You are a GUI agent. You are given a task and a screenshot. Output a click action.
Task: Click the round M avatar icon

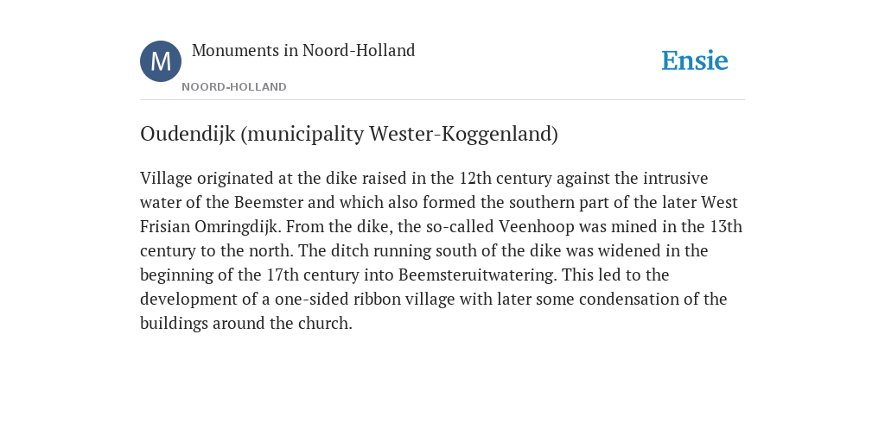coord(161,61)
